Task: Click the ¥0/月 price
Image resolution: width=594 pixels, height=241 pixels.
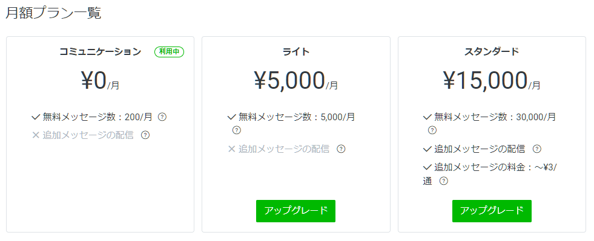Action: coord(101,81)
